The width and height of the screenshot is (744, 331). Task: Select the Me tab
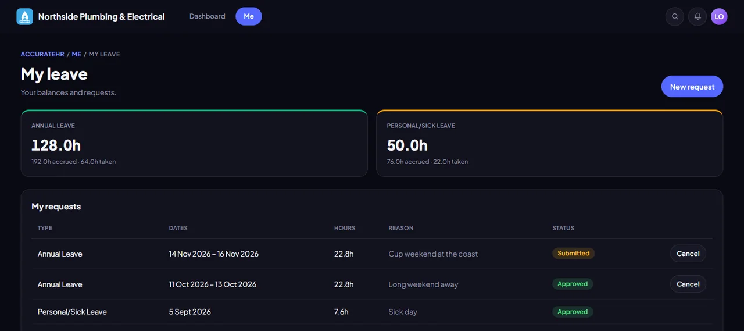tap(249, 16)
